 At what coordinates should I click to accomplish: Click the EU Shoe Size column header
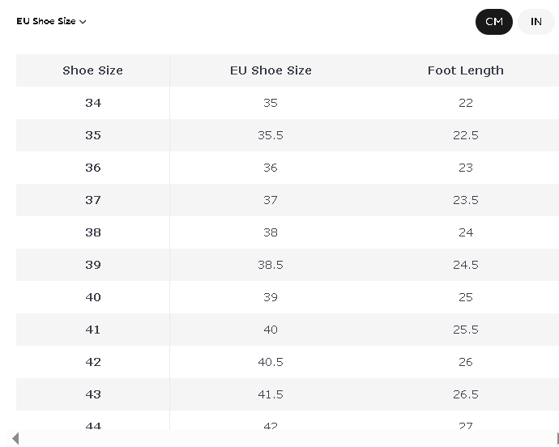pyautogui.click(x=271, y=70)
